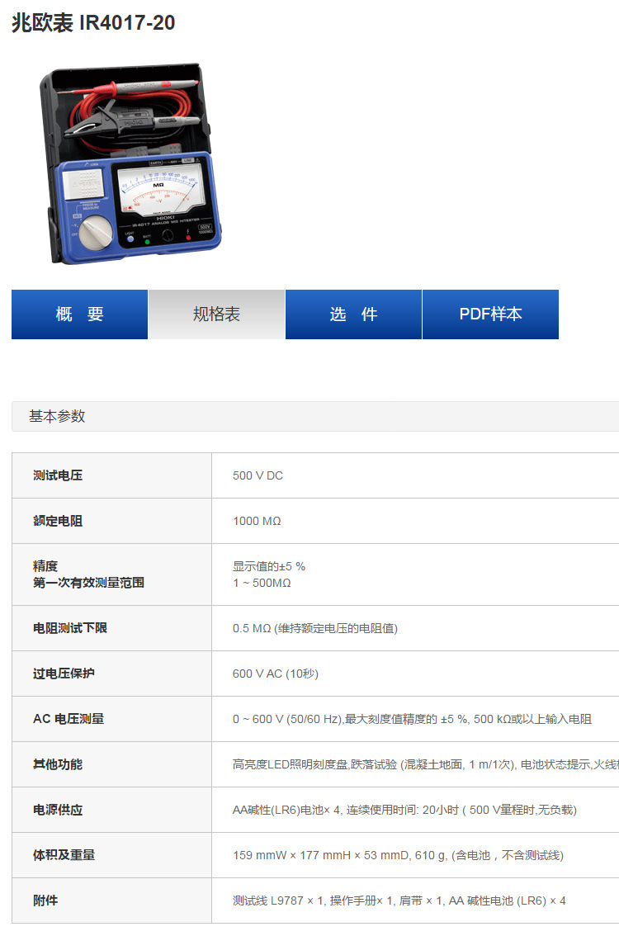Select the value 显示值的±5 %

(268, 566)
